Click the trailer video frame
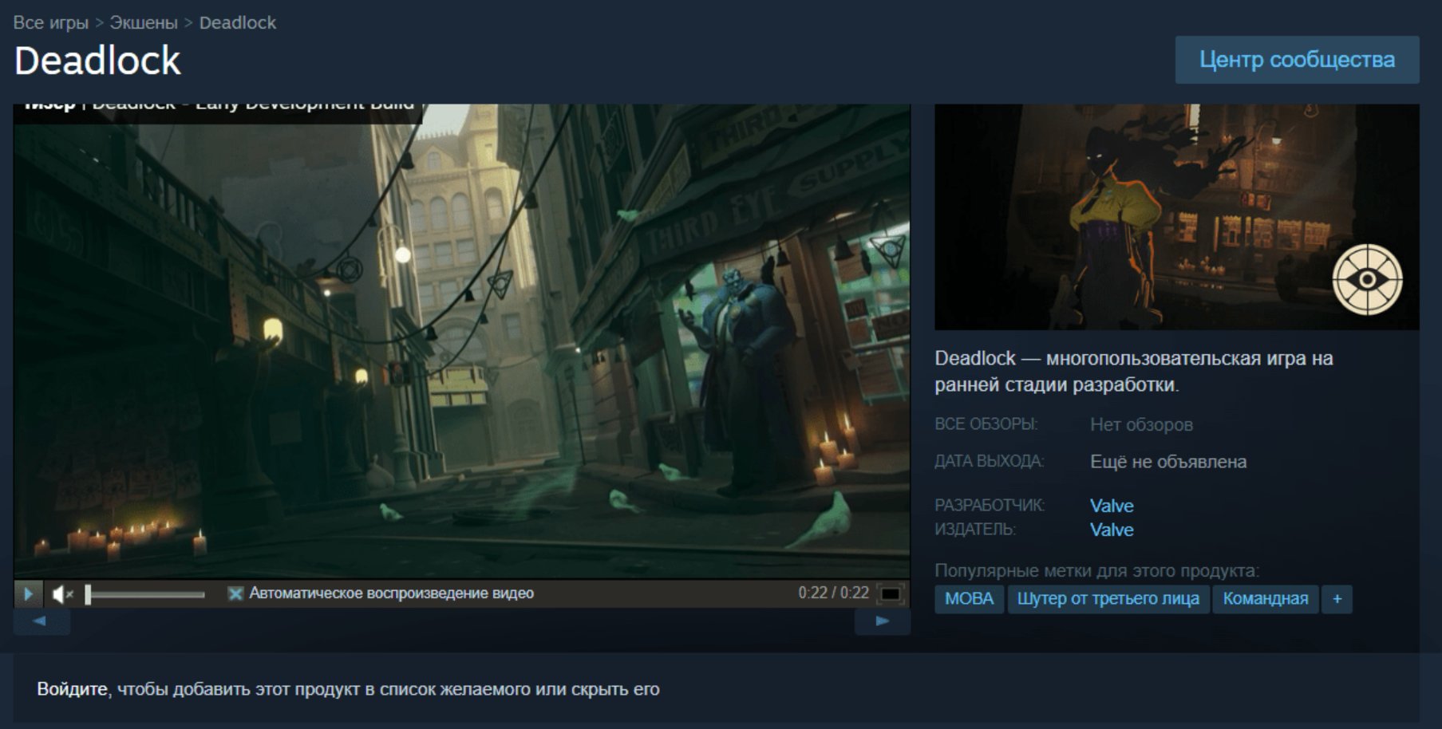 pyautogui.click(x=462, y=341)
